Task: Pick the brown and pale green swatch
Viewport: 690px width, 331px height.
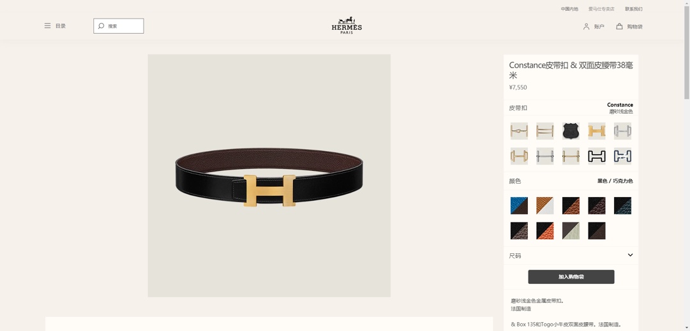Action: click(571, 231)
